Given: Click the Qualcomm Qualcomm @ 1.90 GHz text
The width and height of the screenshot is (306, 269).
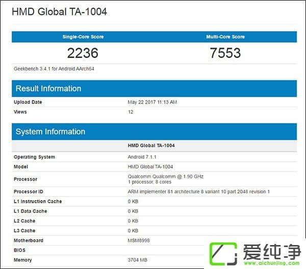Looking at the screenshot, I should 165,177.
